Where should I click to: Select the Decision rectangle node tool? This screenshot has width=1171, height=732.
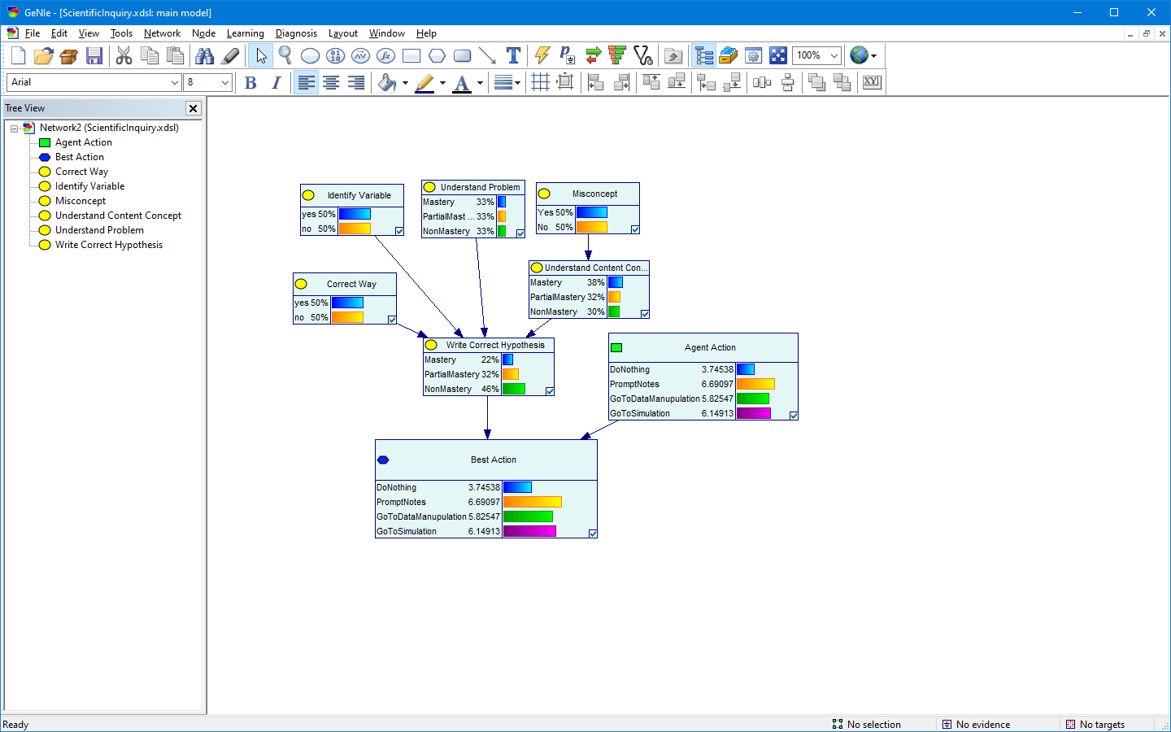(x=411, y=55)
